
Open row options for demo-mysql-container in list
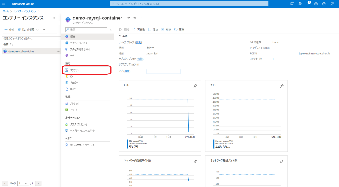(58, 51)
